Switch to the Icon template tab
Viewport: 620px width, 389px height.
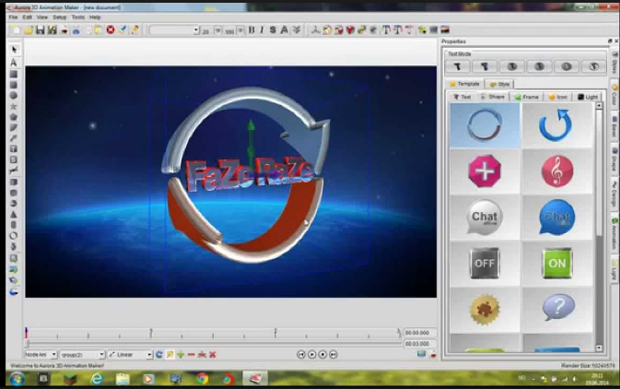(558, 97)
